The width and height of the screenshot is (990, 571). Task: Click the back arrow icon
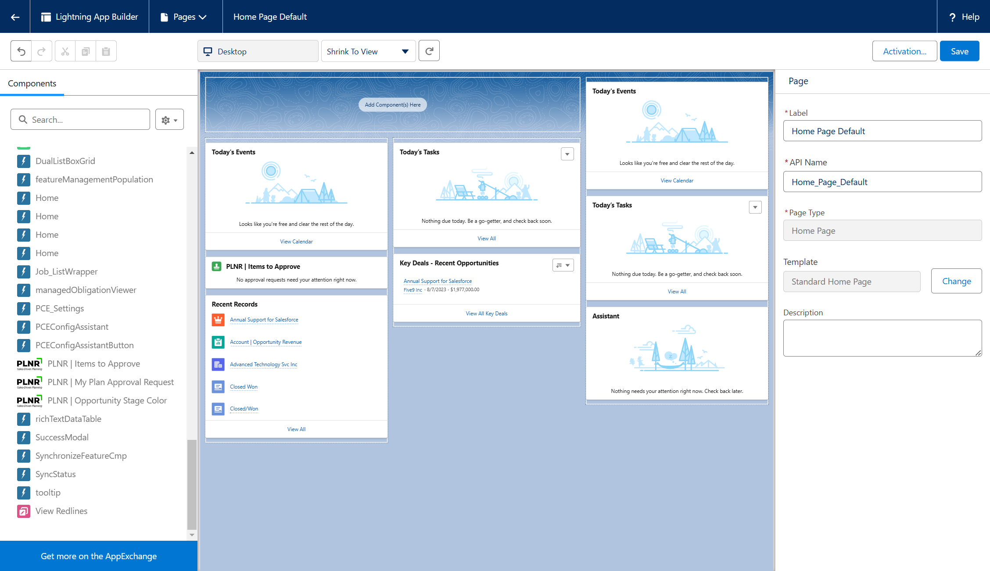[15, 17]
